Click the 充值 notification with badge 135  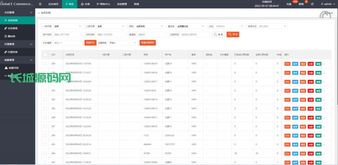coord(290,4)
